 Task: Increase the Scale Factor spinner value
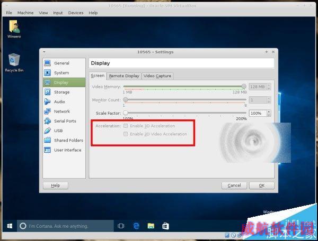tap(269, 112)
